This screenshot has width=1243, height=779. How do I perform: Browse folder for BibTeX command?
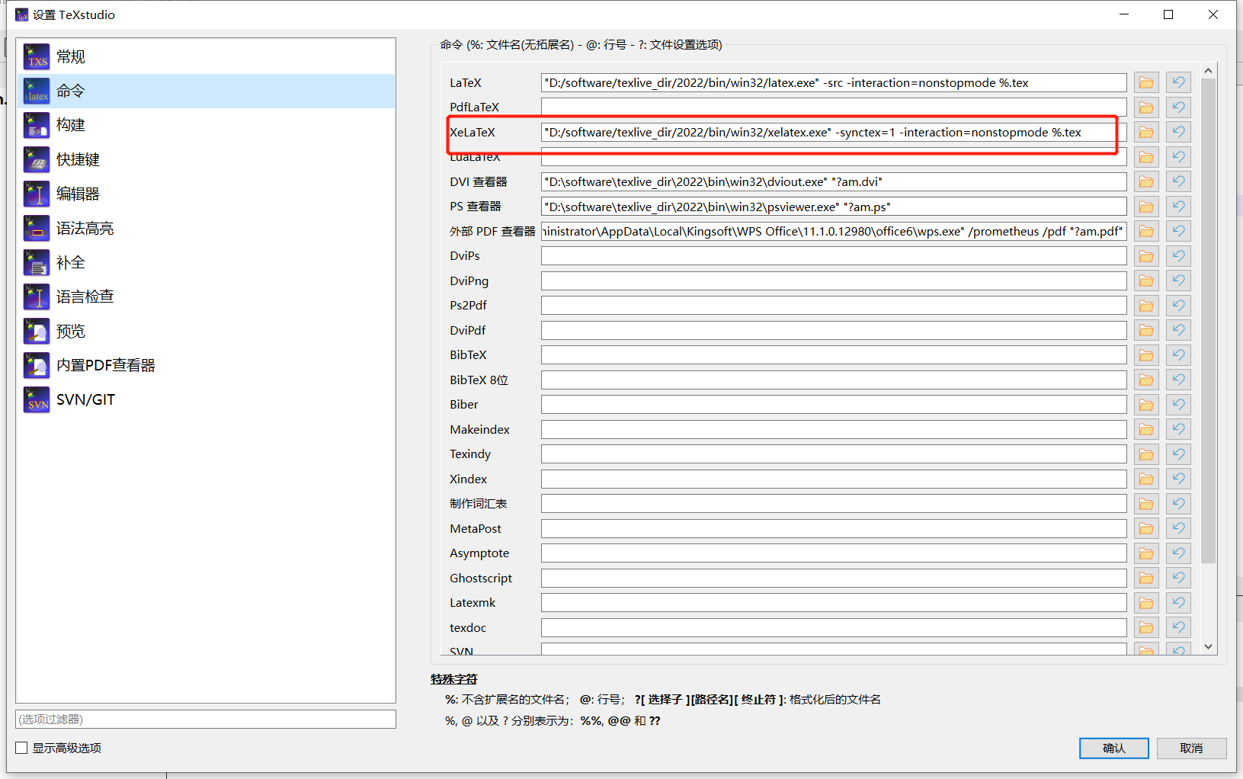click(x=1146, y=355)
